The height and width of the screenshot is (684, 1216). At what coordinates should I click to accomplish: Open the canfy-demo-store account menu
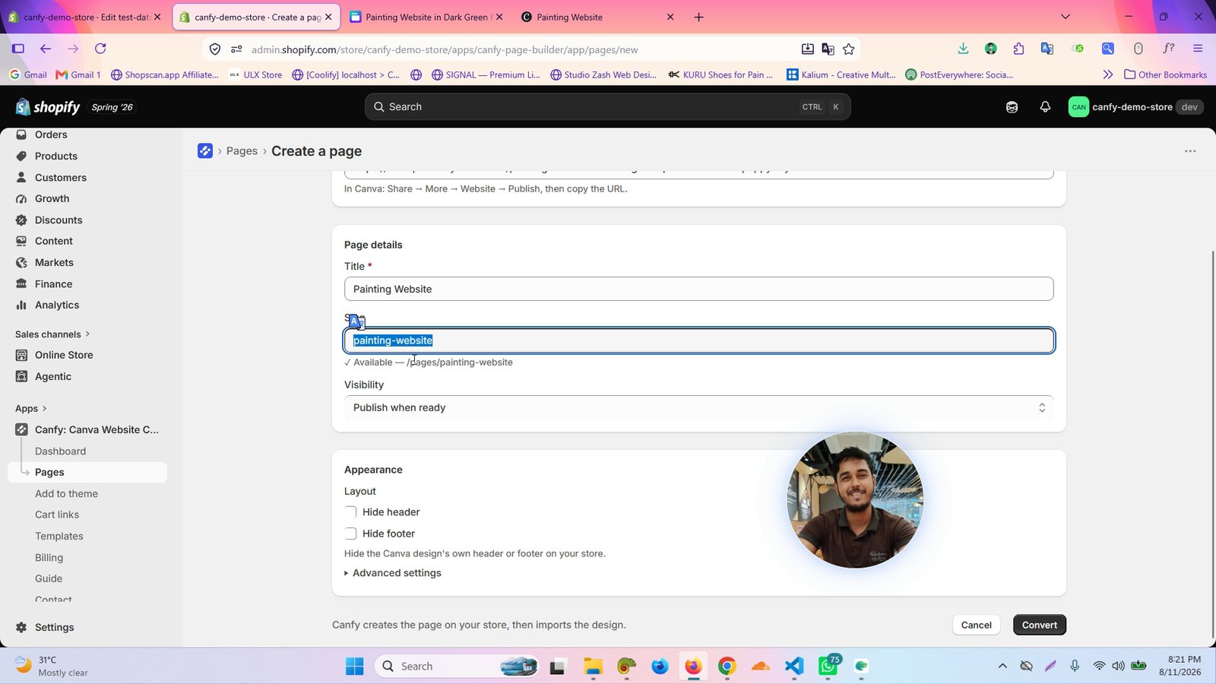tap(1135, 107)
